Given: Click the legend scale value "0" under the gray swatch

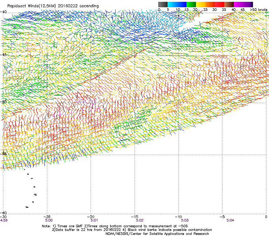Looking at the screenshot, I should [159, 10].
